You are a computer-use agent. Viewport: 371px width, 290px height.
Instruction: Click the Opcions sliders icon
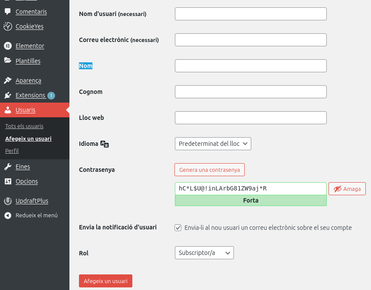tap(7, 181)
